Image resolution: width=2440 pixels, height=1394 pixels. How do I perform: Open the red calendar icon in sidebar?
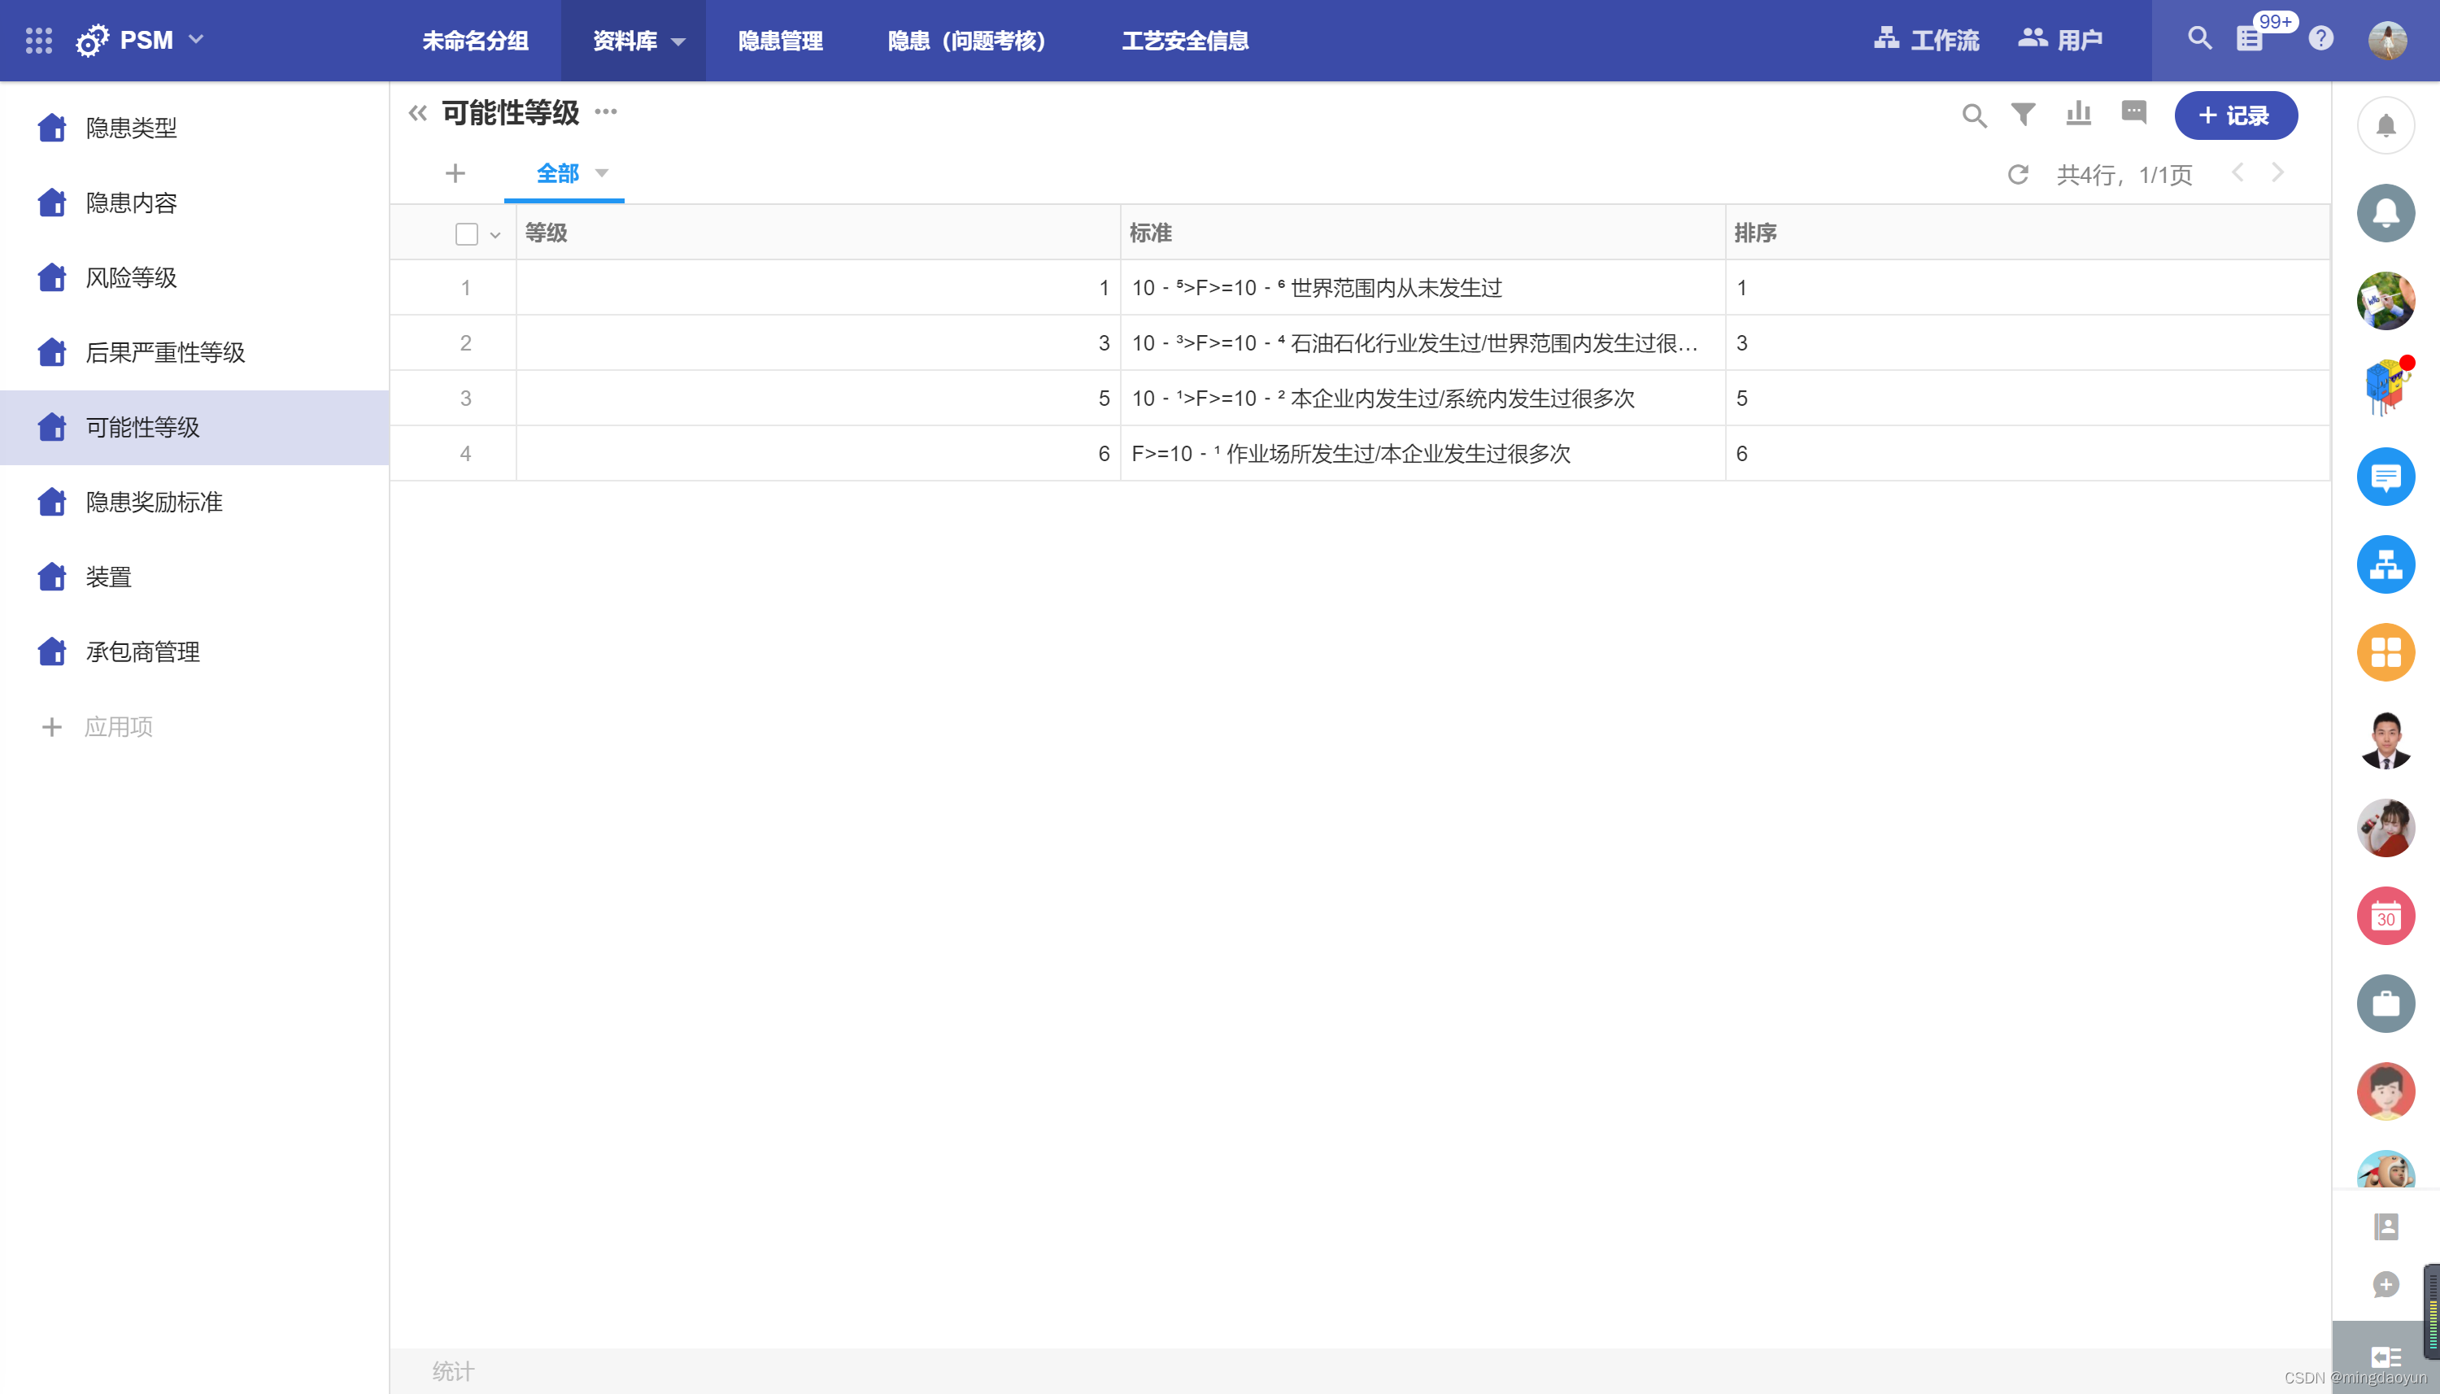click(2385, 917)
